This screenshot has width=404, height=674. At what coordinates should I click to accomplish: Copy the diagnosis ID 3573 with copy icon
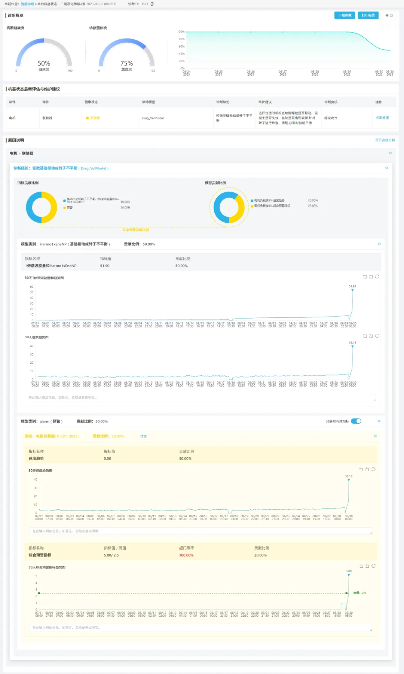(152, 4)
